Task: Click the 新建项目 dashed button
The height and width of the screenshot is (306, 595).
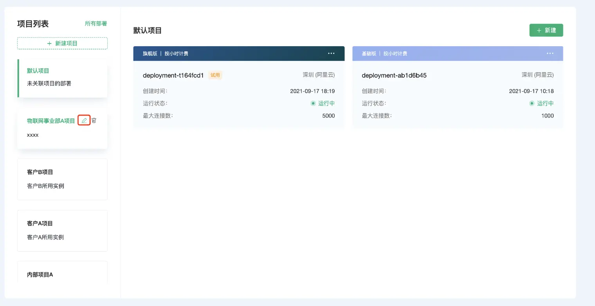Action: (62, 43)
